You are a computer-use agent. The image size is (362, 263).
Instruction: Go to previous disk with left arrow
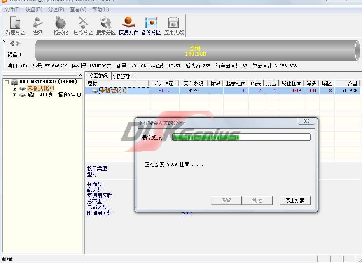[12, 43]
